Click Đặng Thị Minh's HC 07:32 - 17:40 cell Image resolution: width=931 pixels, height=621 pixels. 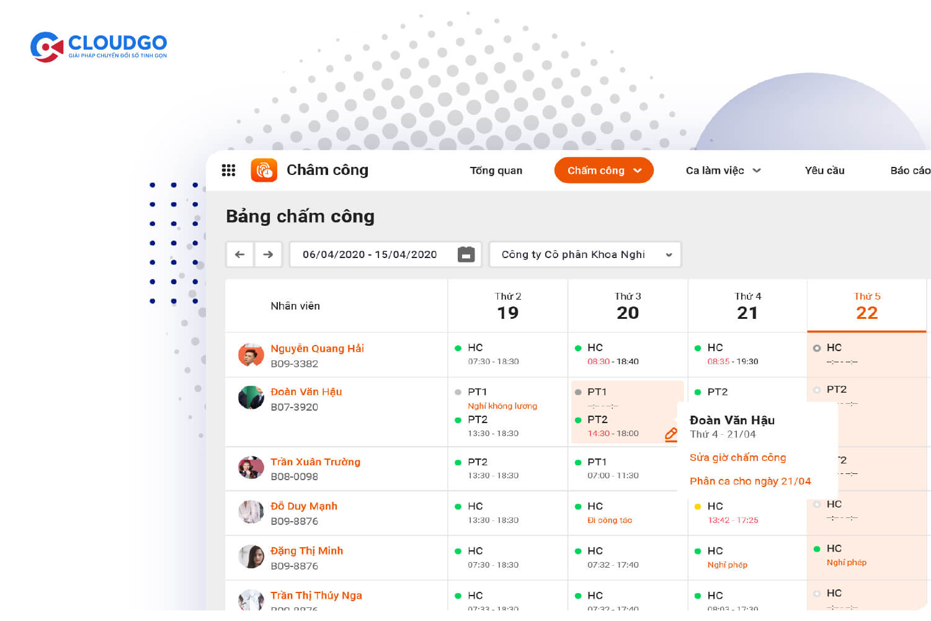point(628,558)
